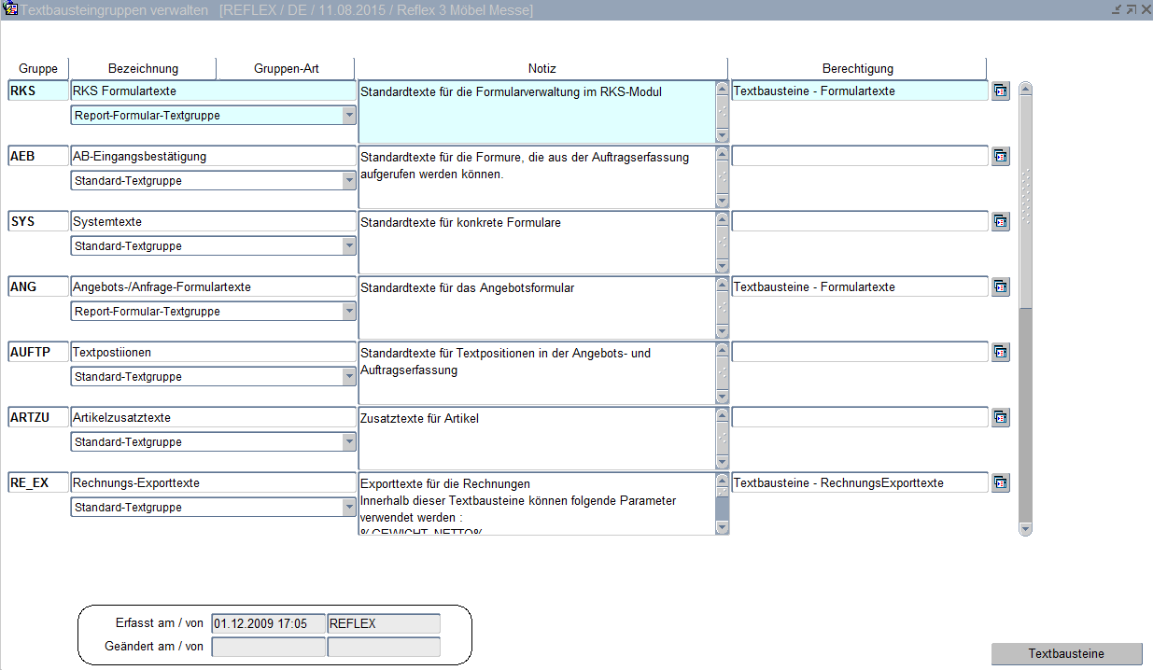Open permission lookup icon for AUFTP row
Image resolution: width=1153 pixels, height=670 pixels.
(x=1000, y=353)
